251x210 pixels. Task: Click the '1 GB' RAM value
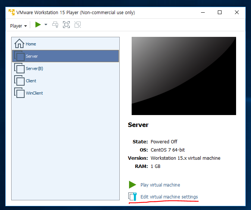pos(156,166)
